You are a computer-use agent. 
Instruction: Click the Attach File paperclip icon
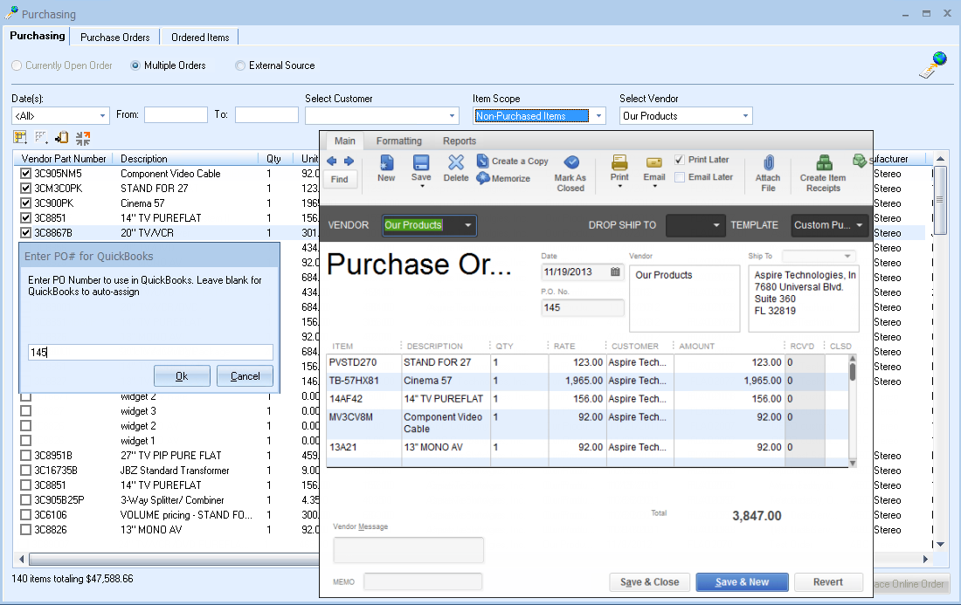768,163
